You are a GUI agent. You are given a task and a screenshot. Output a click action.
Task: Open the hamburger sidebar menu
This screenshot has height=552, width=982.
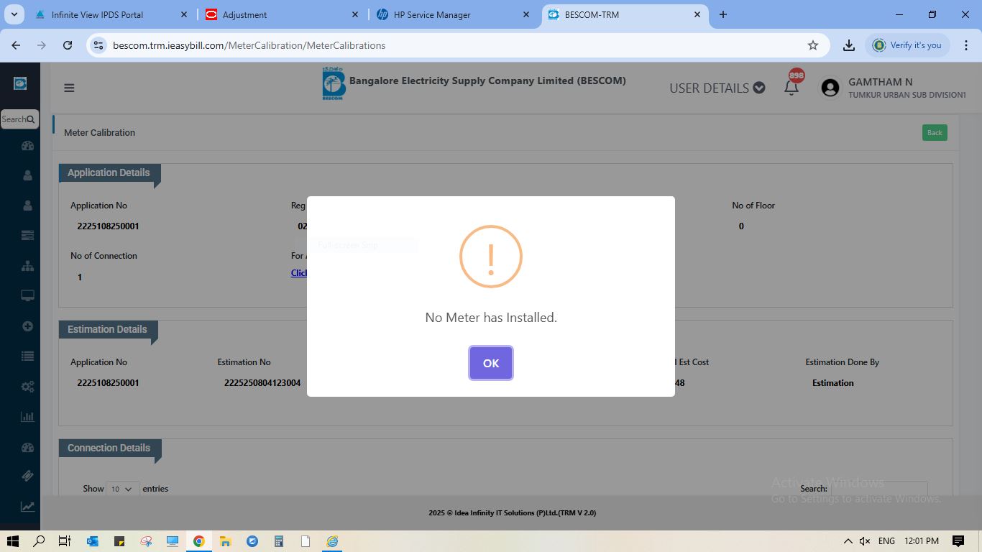tap(69, 88)
